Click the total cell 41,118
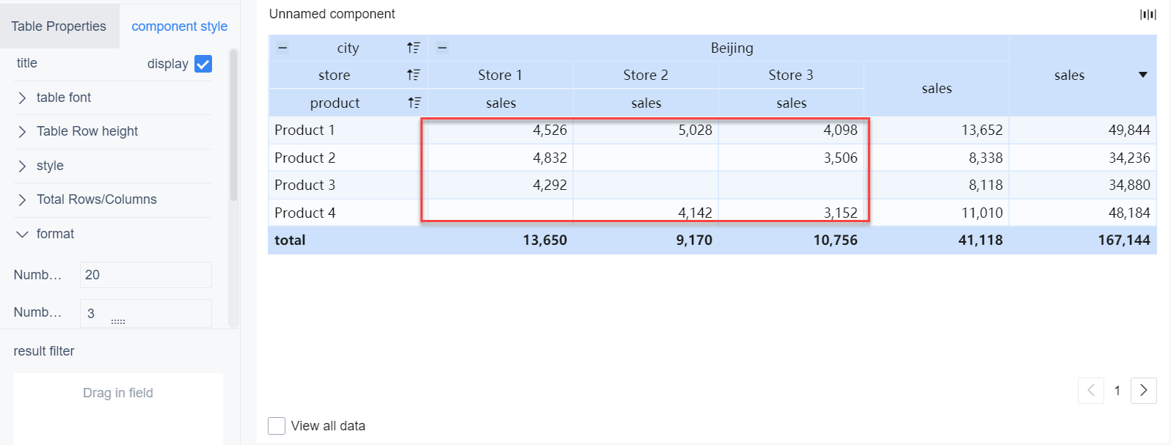The image size is (1171, 445). tap(936, 240)
